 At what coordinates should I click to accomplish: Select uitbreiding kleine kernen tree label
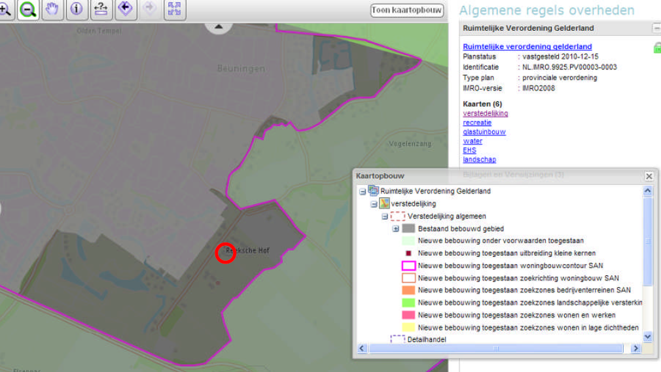pyautogui.click(x=507, y=253)
